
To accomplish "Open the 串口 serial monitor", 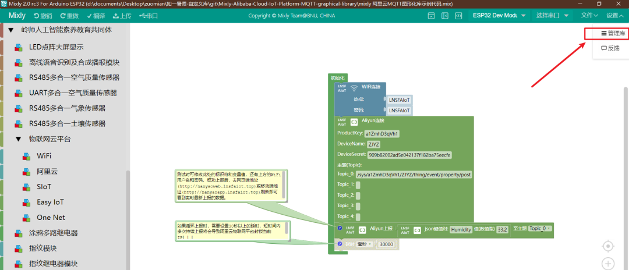I will (149, 16).
